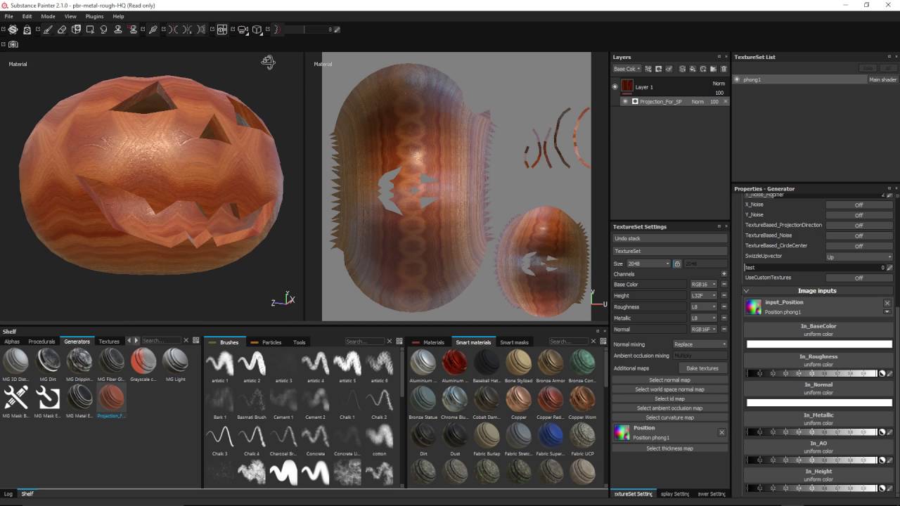The height and width of the screenshot is (506, 900).
Task: Click Select normal map button
Action: pyautogui.click(x=669, y=380)
